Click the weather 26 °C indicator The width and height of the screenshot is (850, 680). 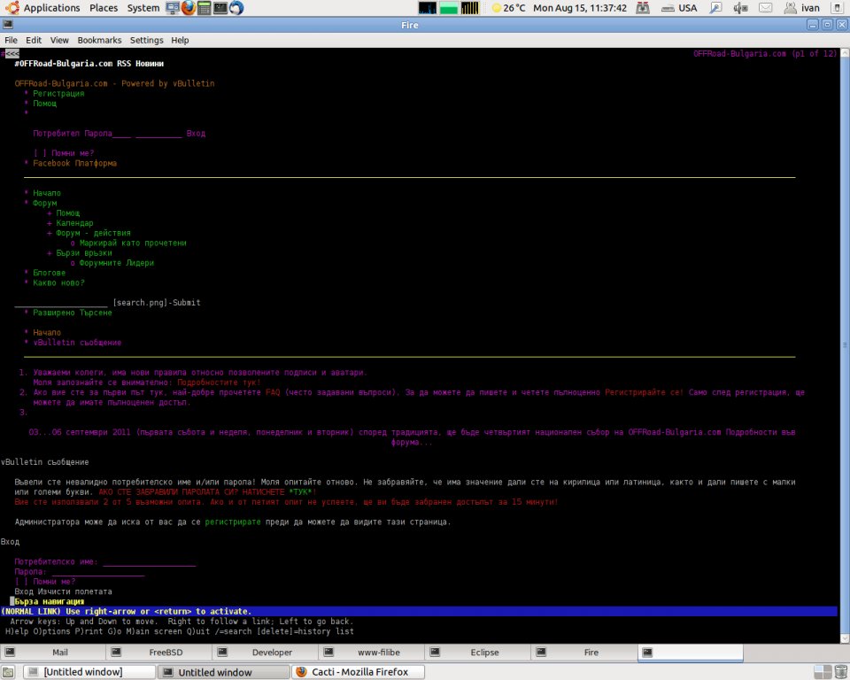coord(508,8)
